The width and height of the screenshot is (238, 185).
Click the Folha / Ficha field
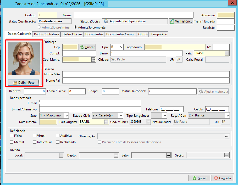(77, 91)
